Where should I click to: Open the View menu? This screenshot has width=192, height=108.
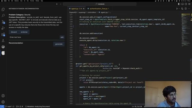tap(21, 1)
